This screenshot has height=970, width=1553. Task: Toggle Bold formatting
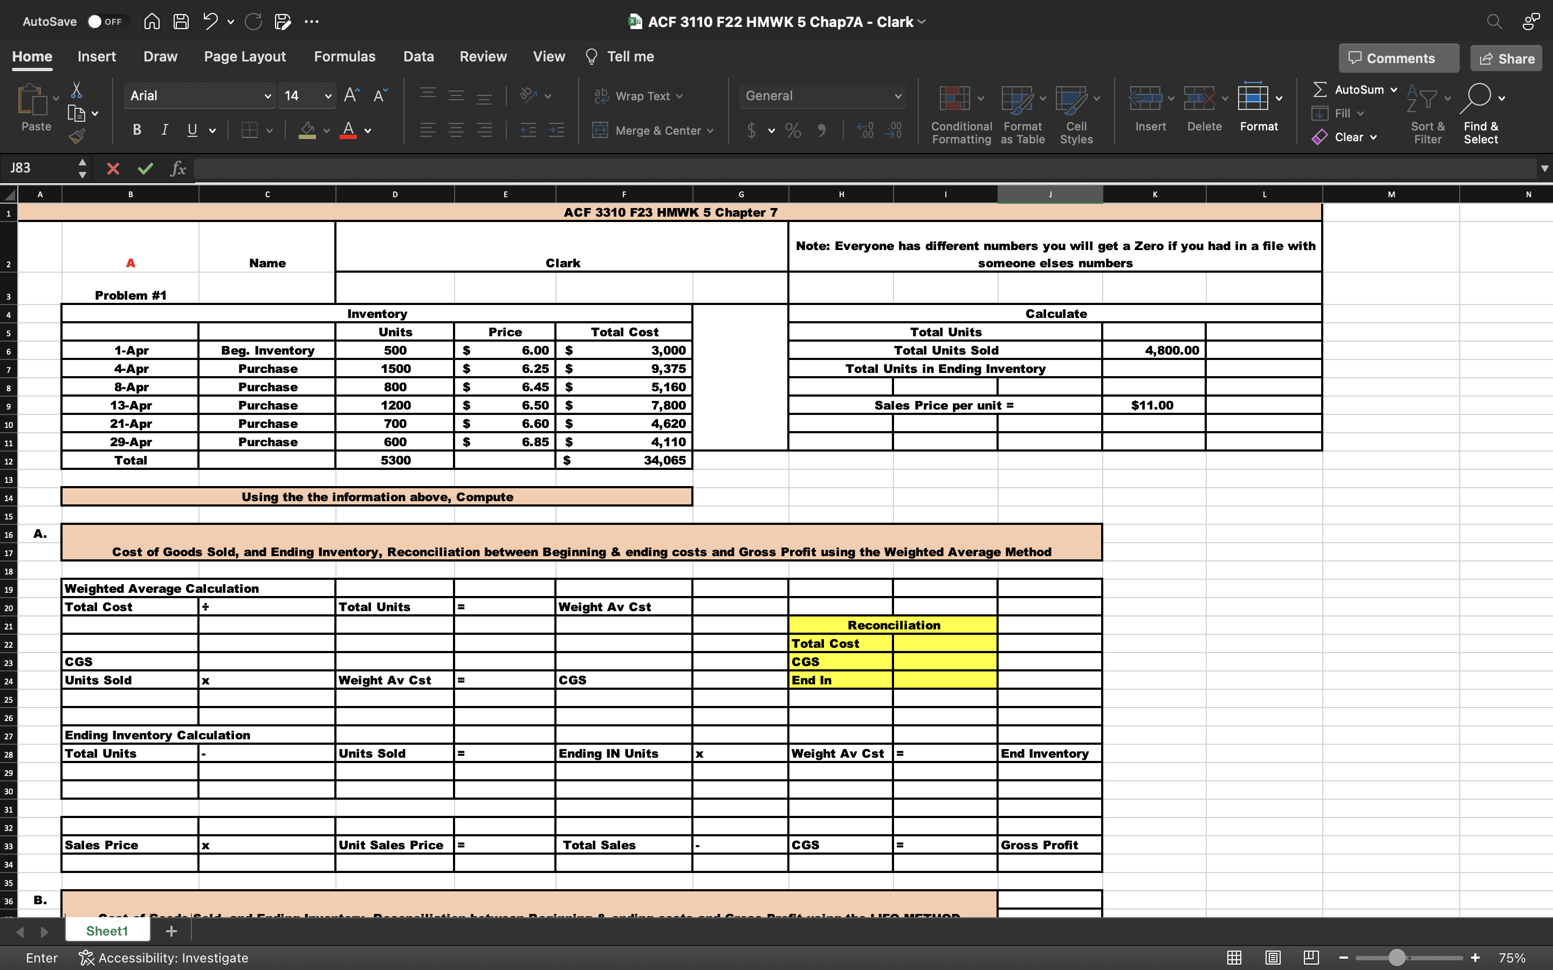(x=136, y=130)
